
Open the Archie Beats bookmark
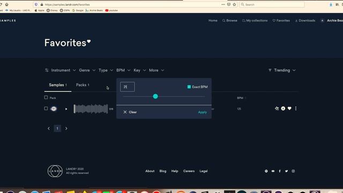point(94,10)
